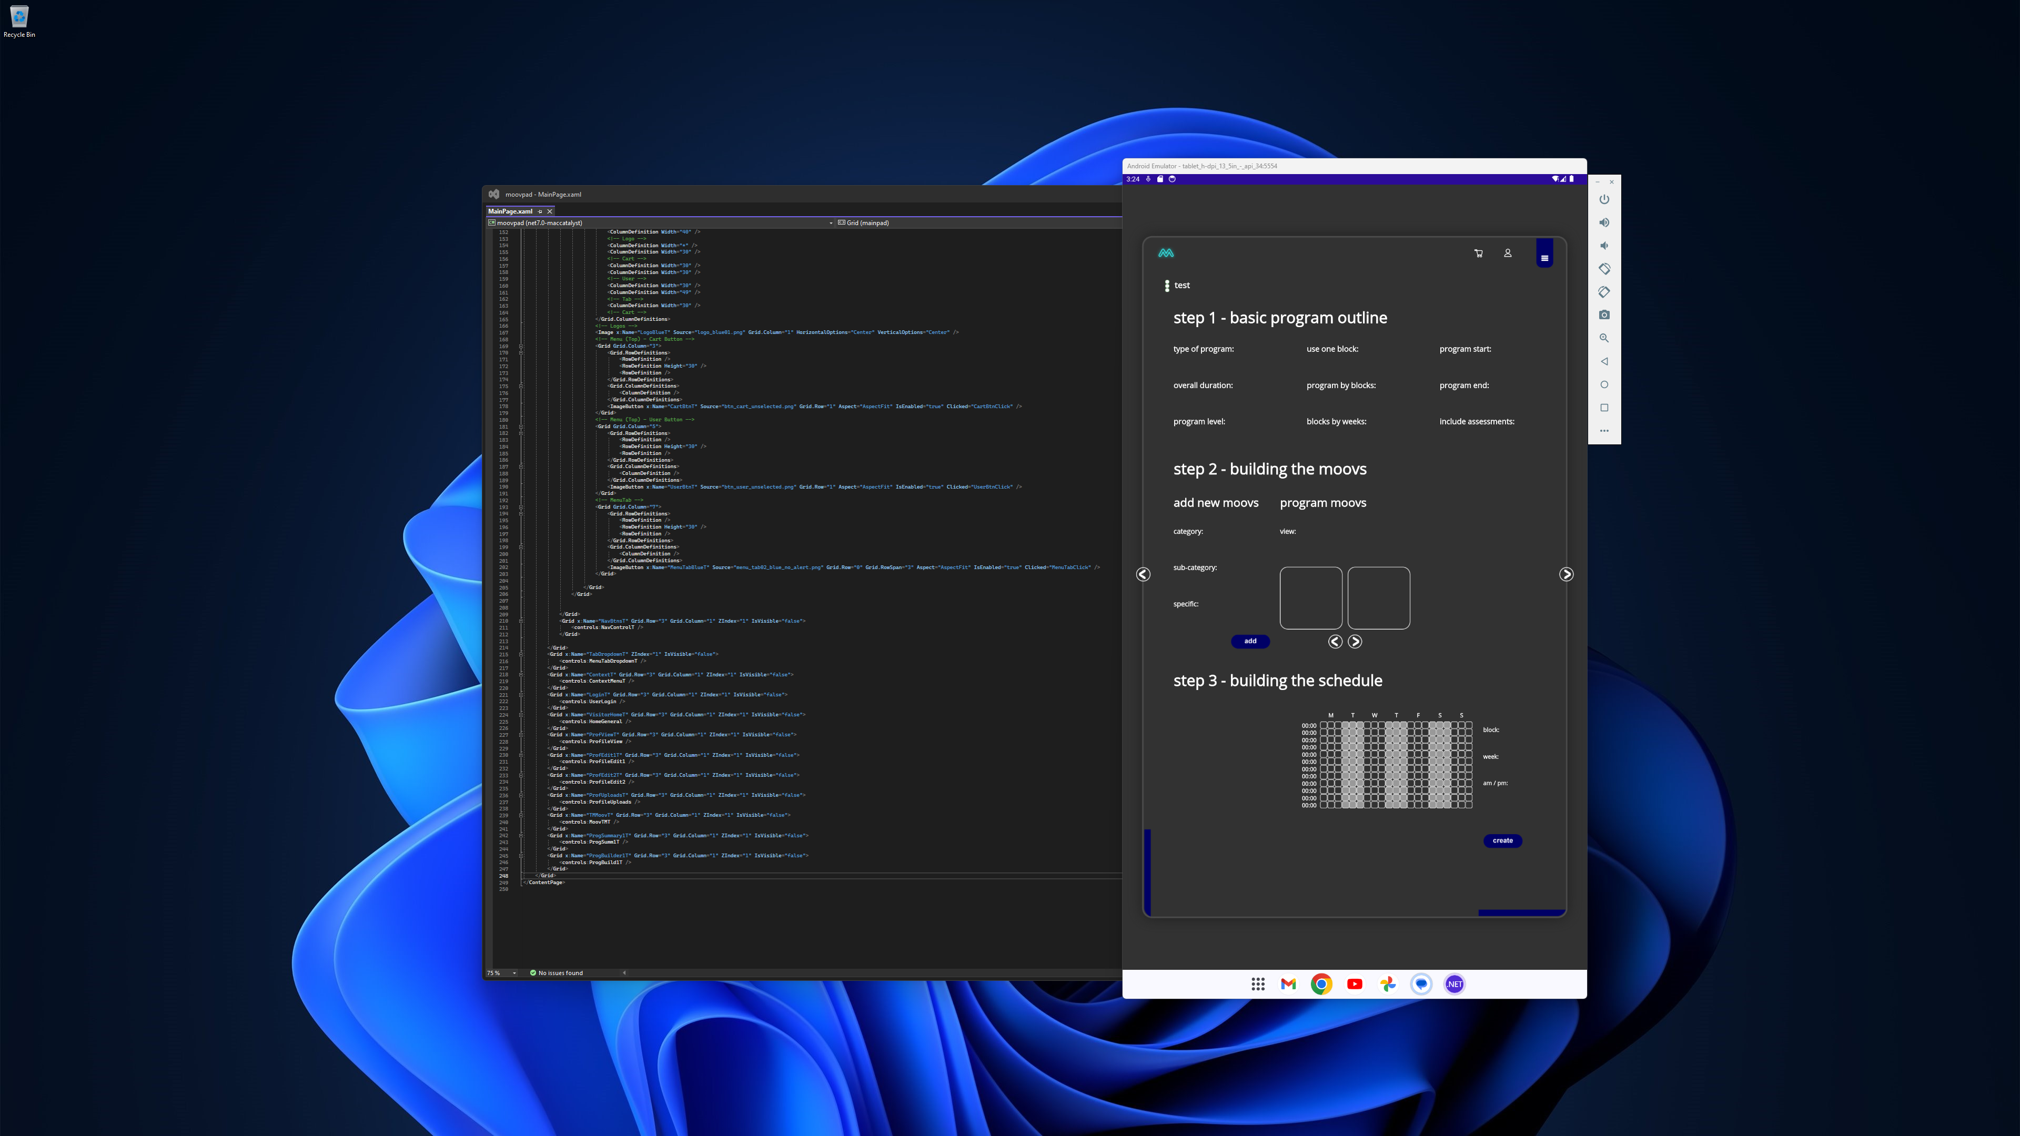
Task: Open the 75 % zoom level dropdown
Action: pos(502,973)
